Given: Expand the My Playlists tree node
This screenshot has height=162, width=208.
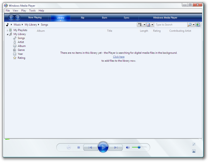Looking at the screenshot, I should 8,30.
